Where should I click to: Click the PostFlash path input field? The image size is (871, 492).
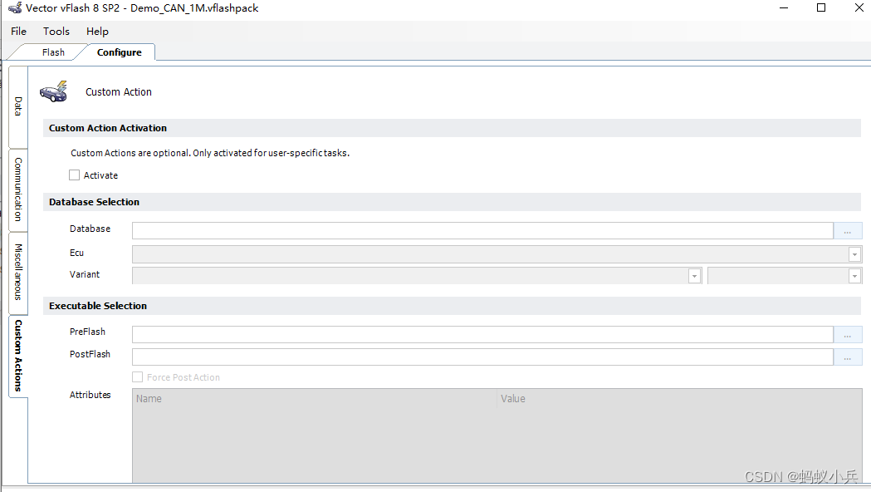482,357
